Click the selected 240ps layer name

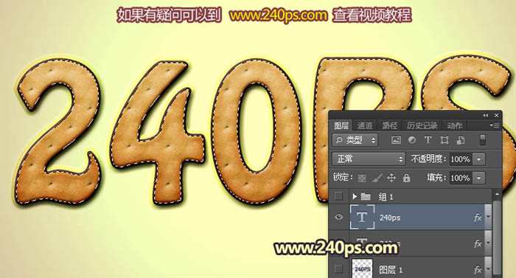tap(390, 218)
